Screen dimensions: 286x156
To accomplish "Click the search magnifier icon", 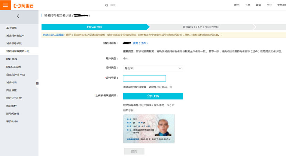I will (x=107, y=5).
